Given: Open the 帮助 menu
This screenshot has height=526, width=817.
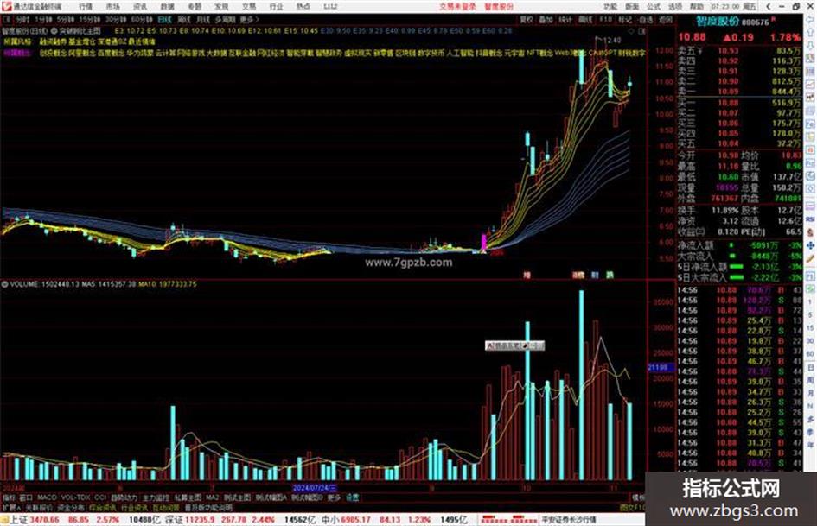Looking at the screenshot, I should coord(697,7).
